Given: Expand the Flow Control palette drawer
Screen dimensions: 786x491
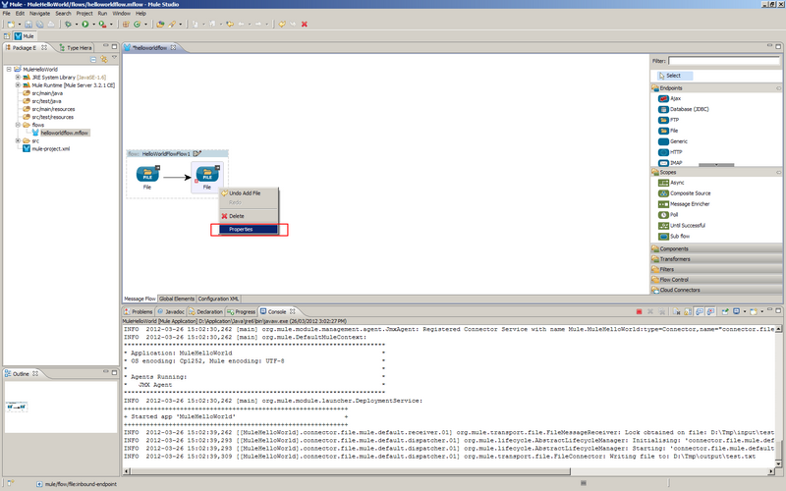Looking at the screenshot, I should pos(716,280).
